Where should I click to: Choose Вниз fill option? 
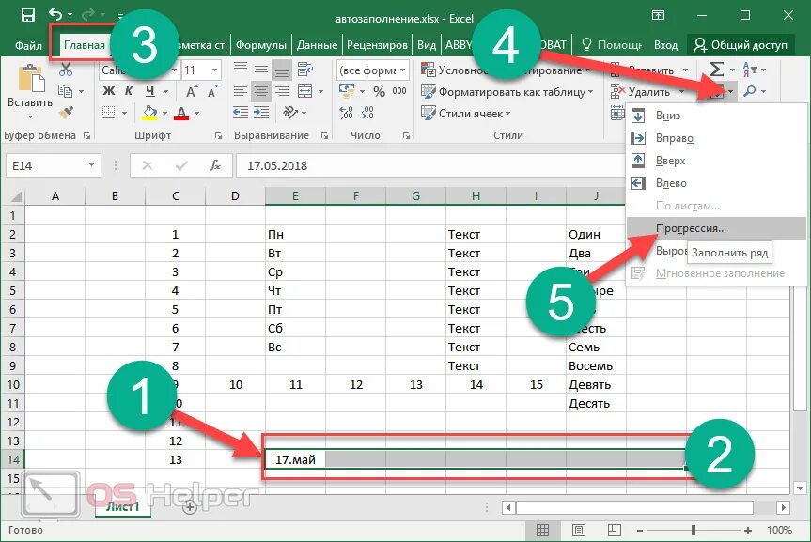[x=716, y=116]
